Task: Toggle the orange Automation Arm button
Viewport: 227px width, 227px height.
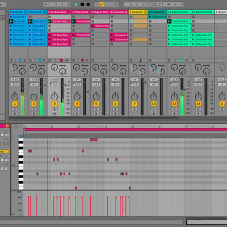Action: pyautogui.click(x=102, y=5)
